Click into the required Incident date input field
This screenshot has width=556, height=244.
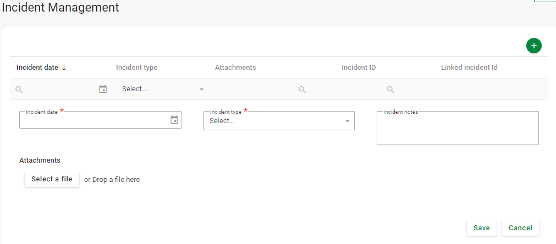coord(93,120)
